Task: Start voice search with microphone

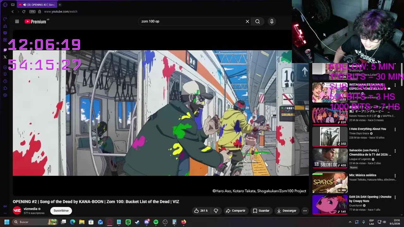Action: (x=272, y=21)
